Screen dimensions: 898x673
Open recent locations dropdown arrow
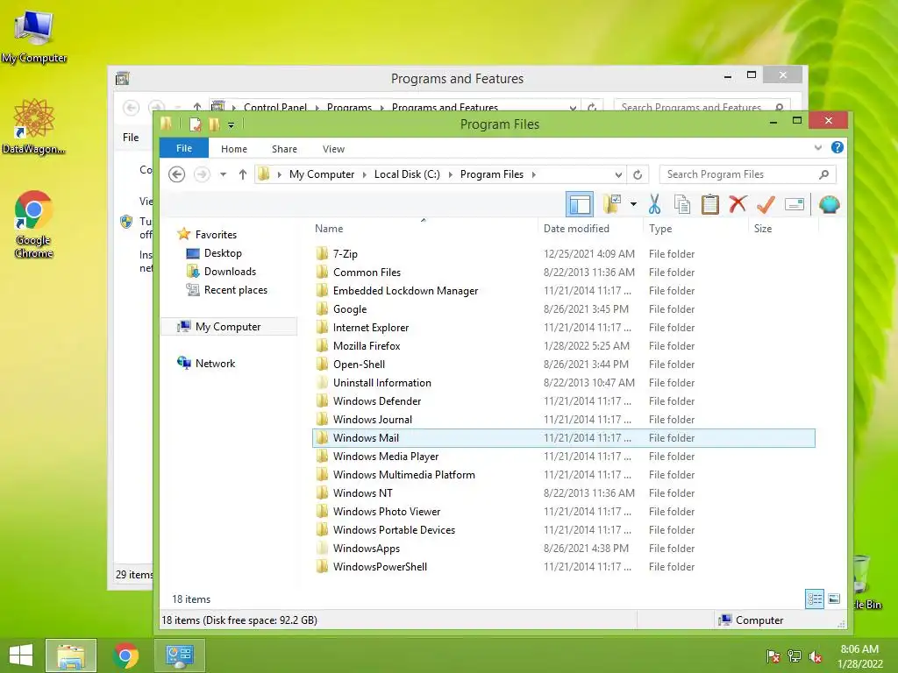[x=224, y=174]
